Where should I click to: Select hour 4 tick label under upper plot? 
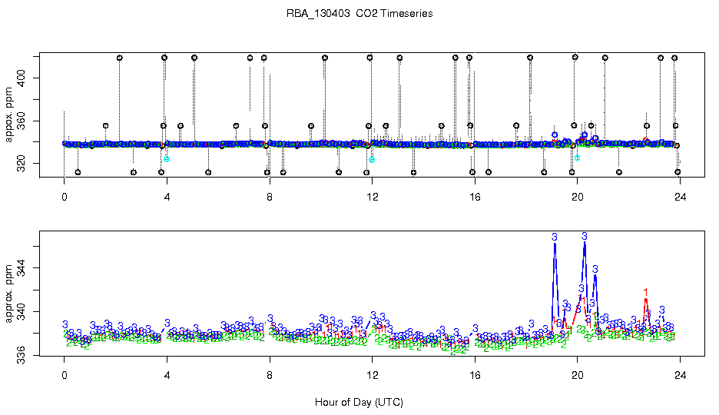point(167,197)
